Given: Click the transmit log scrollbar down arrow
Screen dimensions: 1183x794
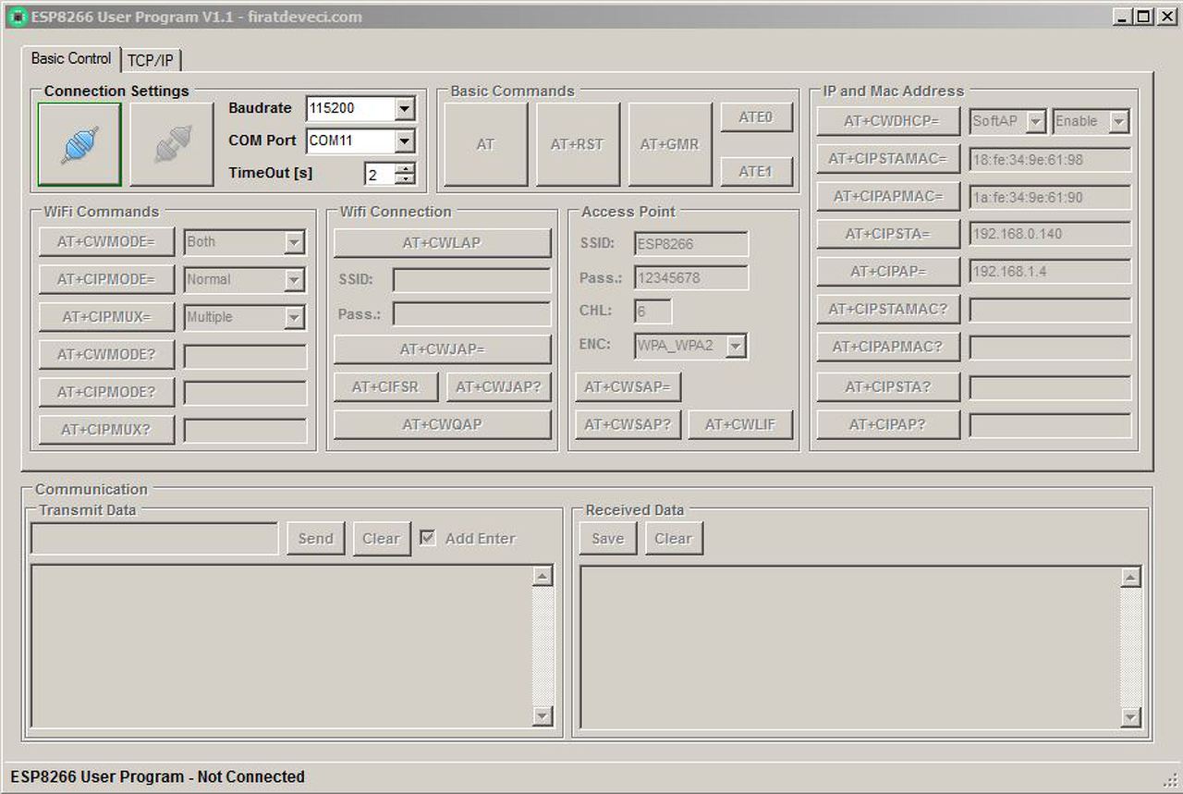Looking at the screenshot, I should click(543, 716).
